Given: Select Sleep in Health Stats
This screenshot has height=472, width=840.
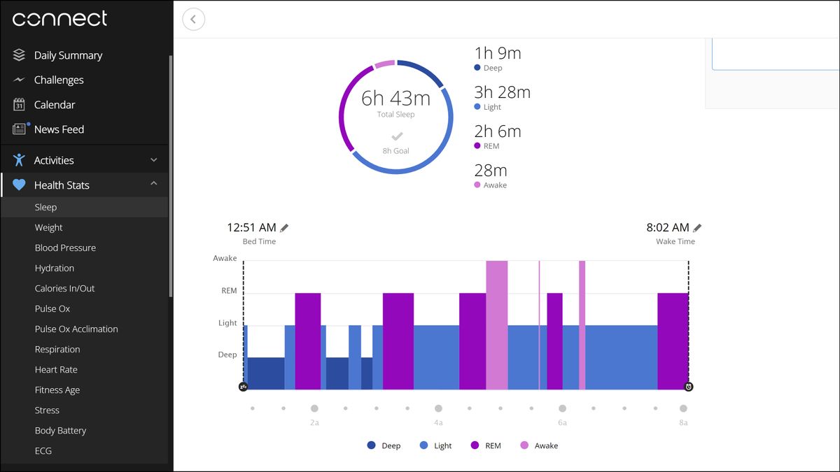Looking at the screenshot, I should pyautogui.click(x=84, y=207).
